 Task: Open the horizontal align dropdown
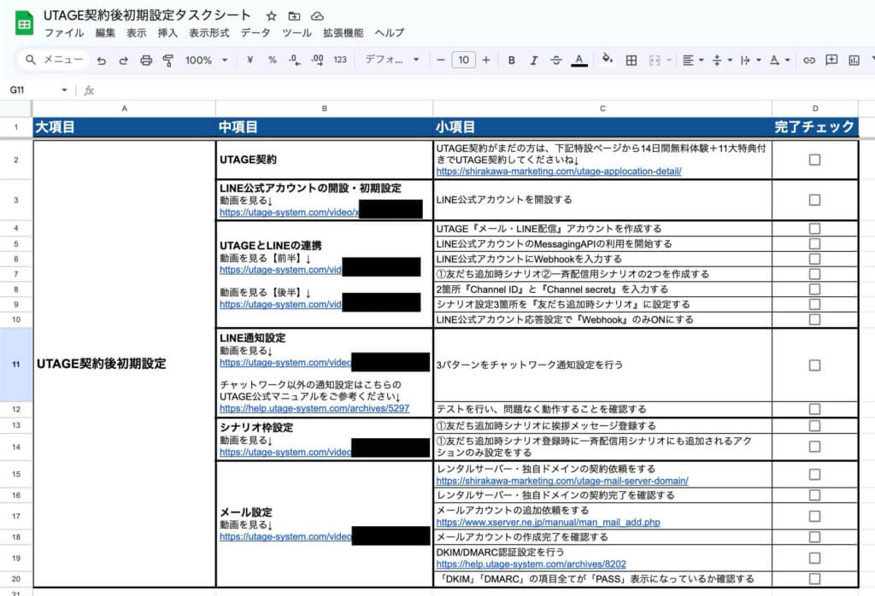(x=693, y=61)
